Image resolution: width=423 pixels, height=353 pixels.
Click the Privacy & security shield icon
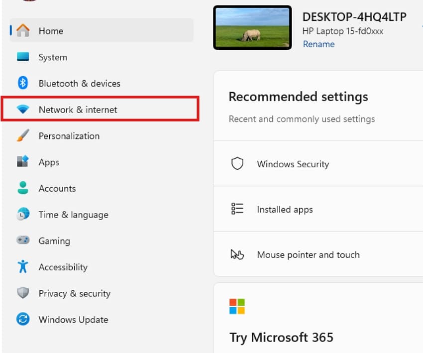23,293
